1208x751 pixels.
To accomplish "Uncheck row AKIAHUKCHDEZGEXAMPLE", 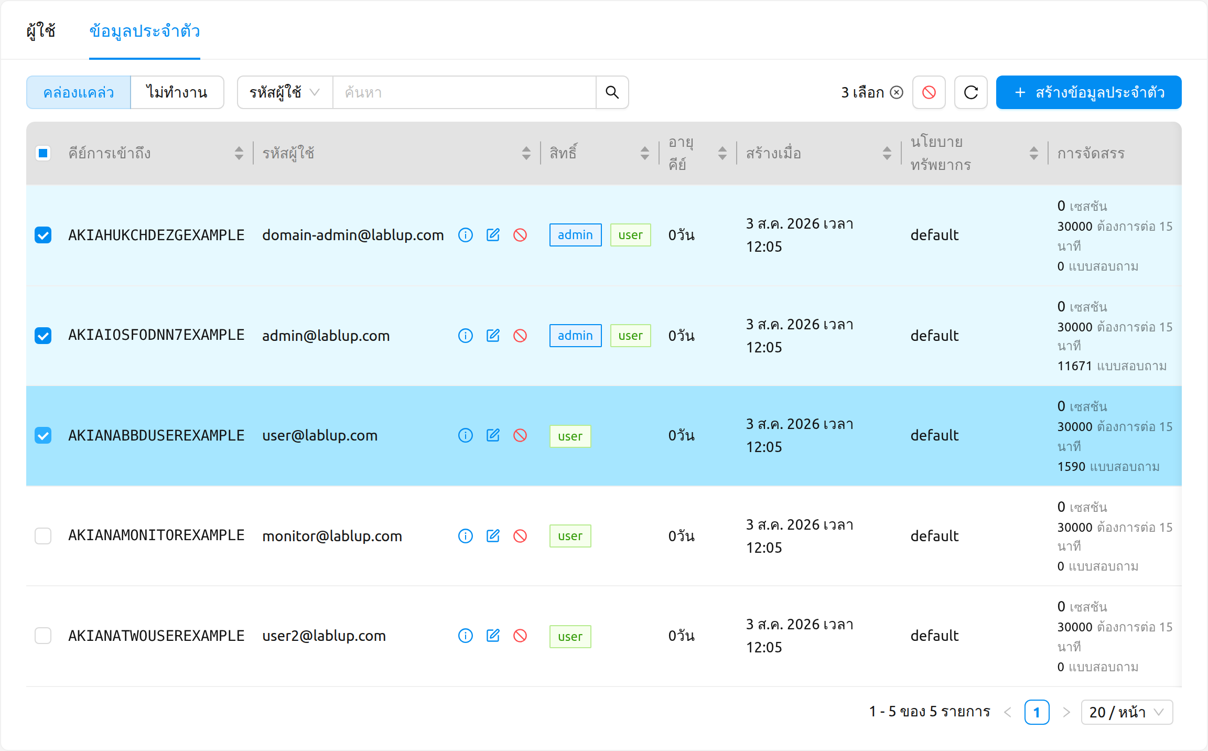I will coord(43,235).
